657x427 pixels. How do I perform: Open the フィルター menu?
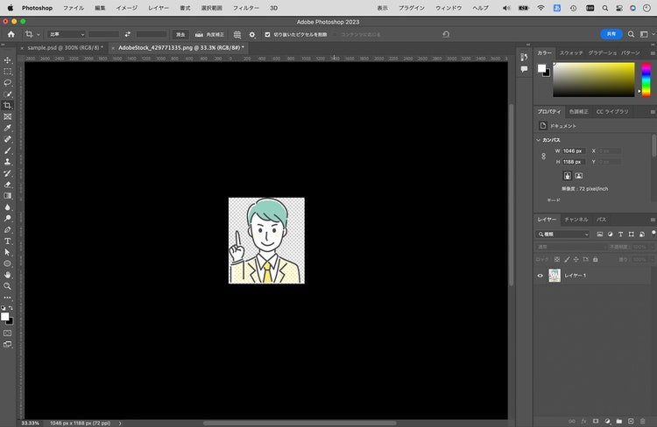click(245, 8)
